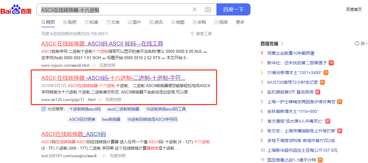Switch to the 采购 tab
Screen dimensions: 368x163
pyautogui.click(x=199, y=22)
